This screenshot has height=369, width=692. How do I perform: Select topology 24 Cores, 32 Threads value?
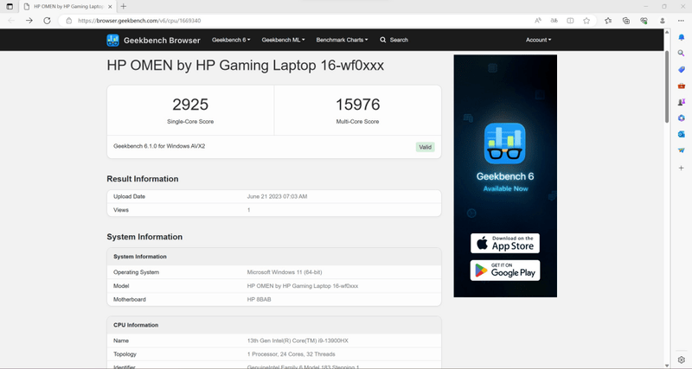pyautogui.click(x=292, y=354)
